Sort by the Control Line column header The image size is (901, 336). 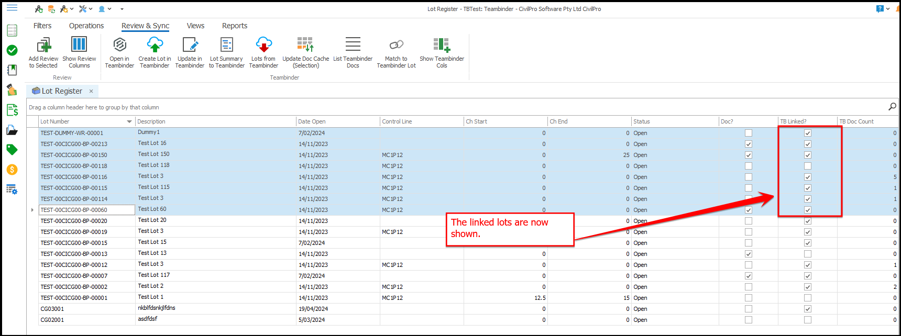(422, 121)
